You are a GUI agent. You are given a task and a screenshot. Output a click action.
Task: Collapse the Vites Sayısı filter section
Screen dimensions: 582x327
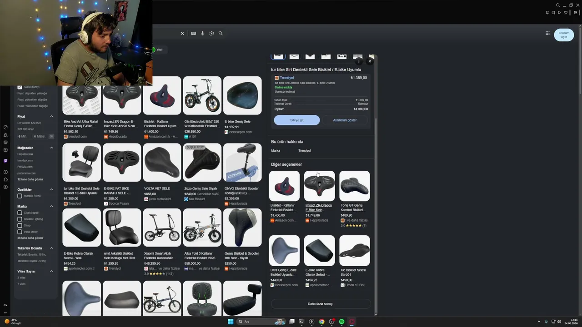click(x=51, y=271)
